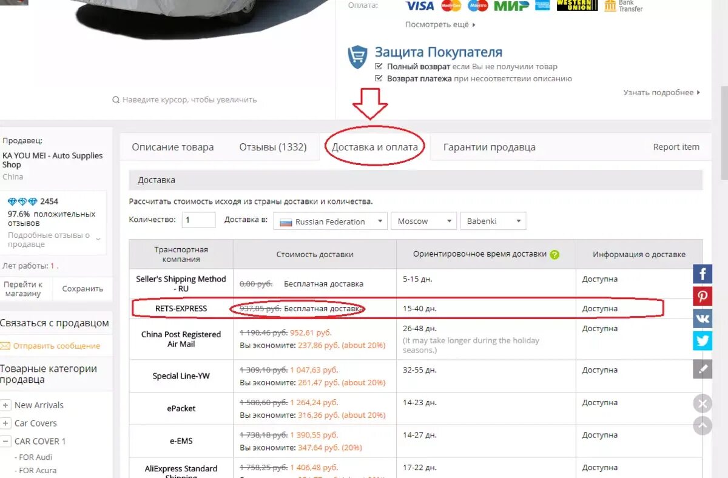Screen dimensions: 728x478
Task: Share on Twitter via sidebar icon
Action: pos(703,341)
